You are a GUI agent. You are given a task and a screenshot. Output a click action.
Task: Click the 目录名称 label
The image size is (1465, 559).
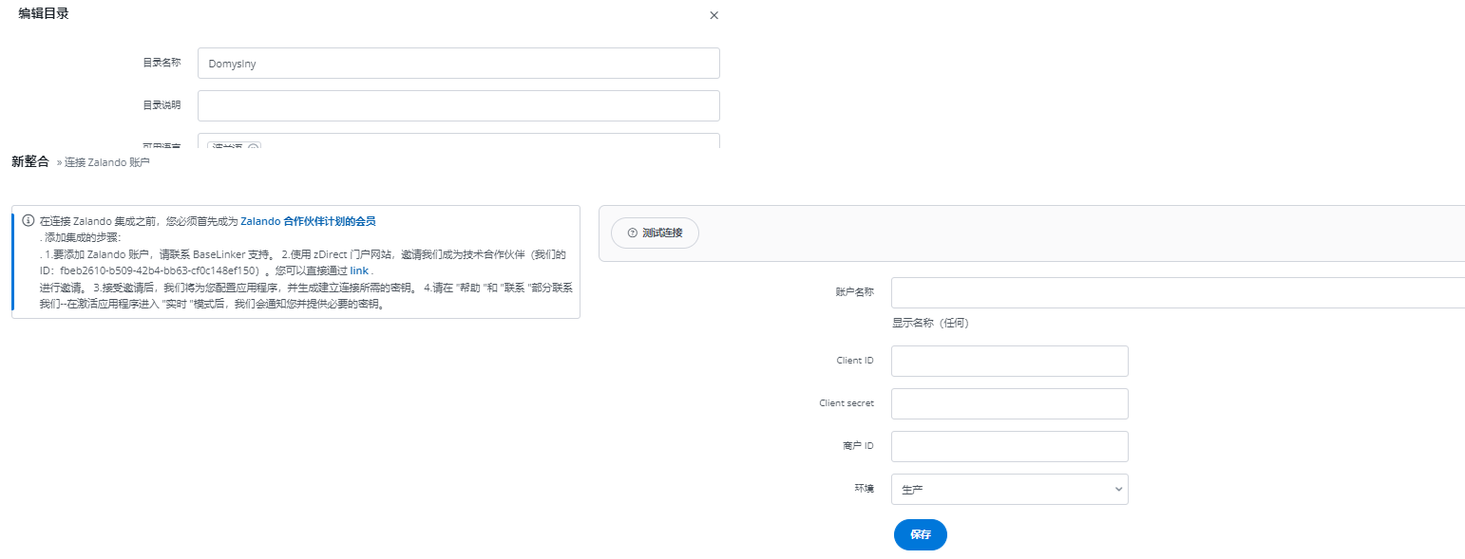pyautogui.click(x=162, y=63)
